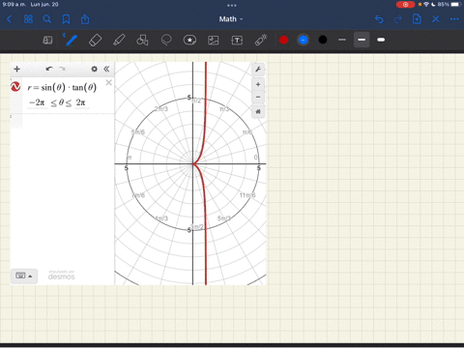The image size is (464, 348).
Task: Edit the upper bound 2π
Action: (x=81, y=102)
